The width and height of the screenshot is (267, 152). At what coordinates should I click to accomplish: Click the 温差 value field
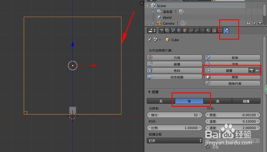click(x=233, y=121)
